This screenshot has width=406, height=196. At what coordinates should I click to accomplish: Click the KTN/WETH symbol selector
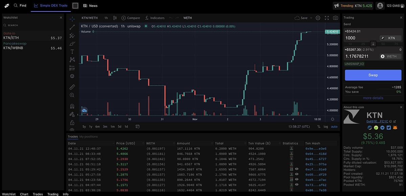coord(90,18)
